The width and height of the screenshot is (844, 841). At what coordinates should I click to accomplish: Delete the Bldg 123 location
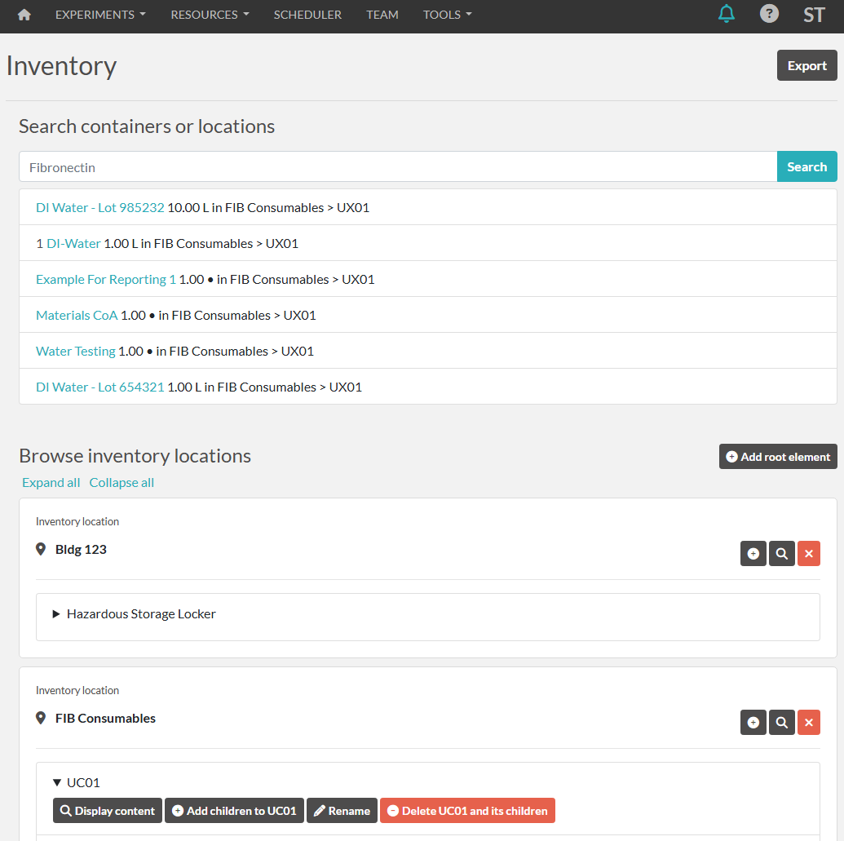808,554
